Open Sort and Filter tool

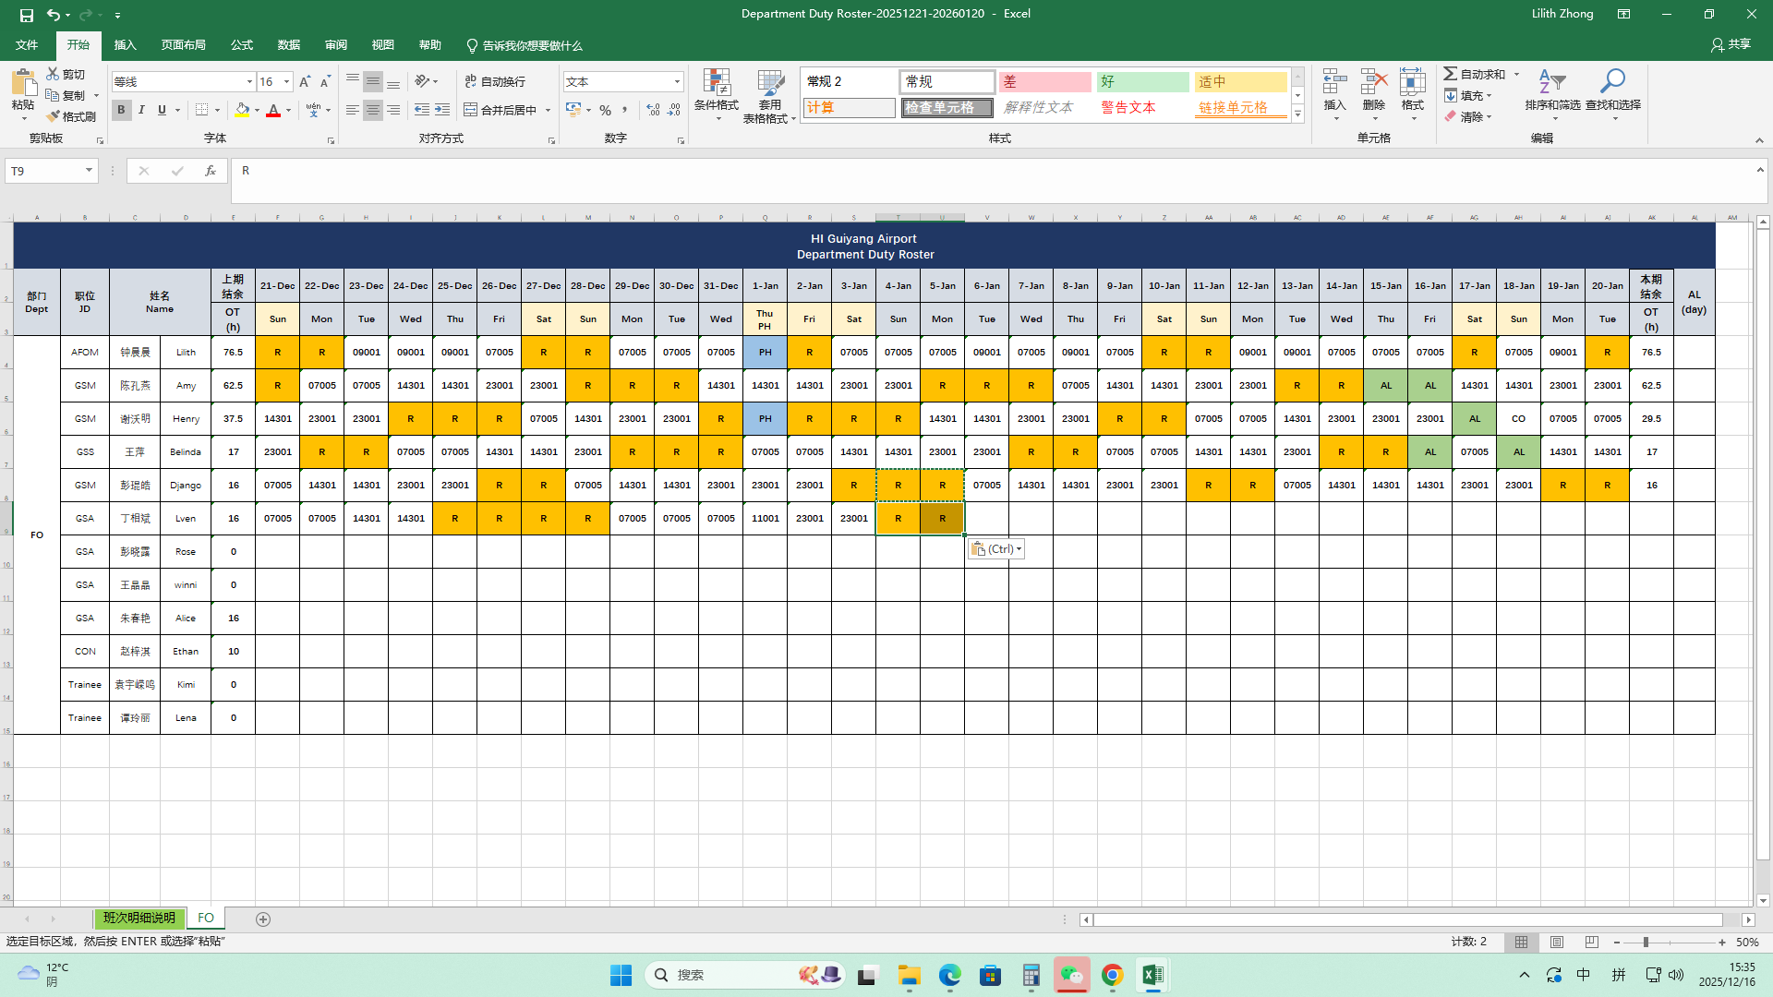1551,83
